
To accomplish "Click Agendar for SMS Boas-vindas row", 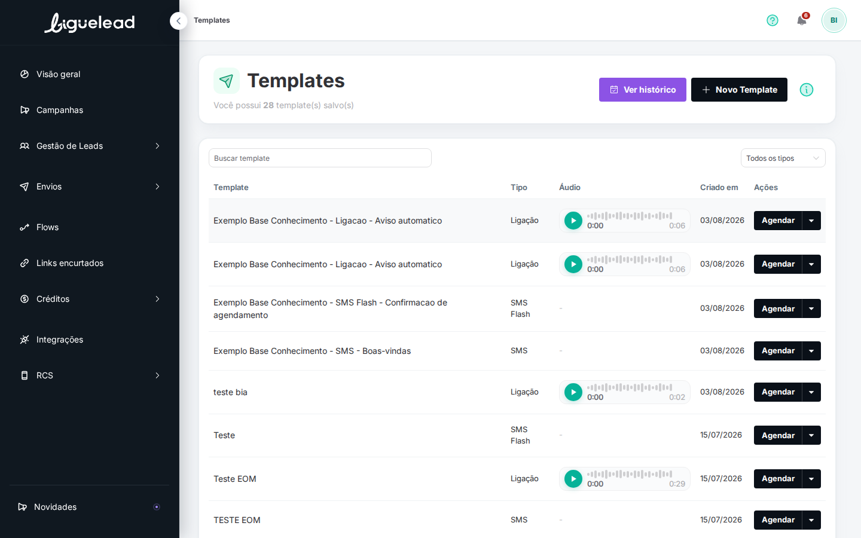I will point(778,351).
